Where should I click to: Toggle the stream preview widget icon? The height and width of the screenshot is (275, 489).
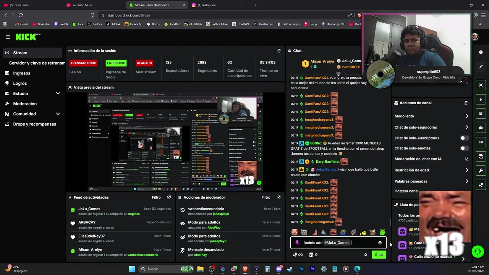click(481, 85)
